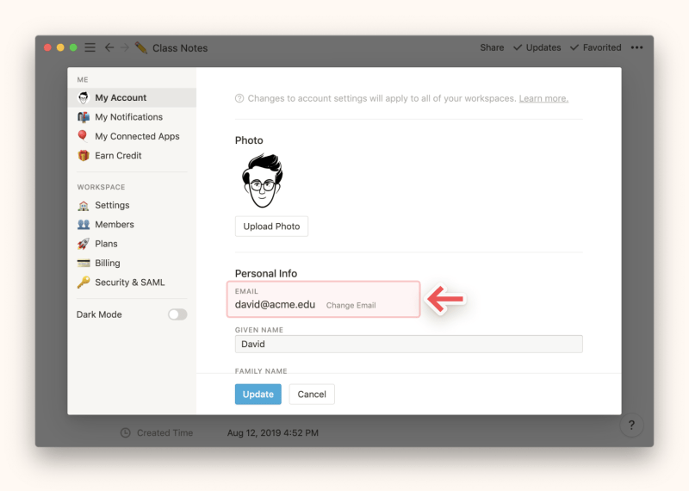Click the Upload Photo button
The width and height of the screenshot is (689, 491).
point(271,227)
